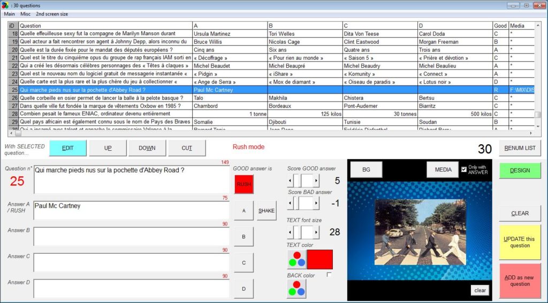Set good answer to D
548x303 pixels.
243,289
